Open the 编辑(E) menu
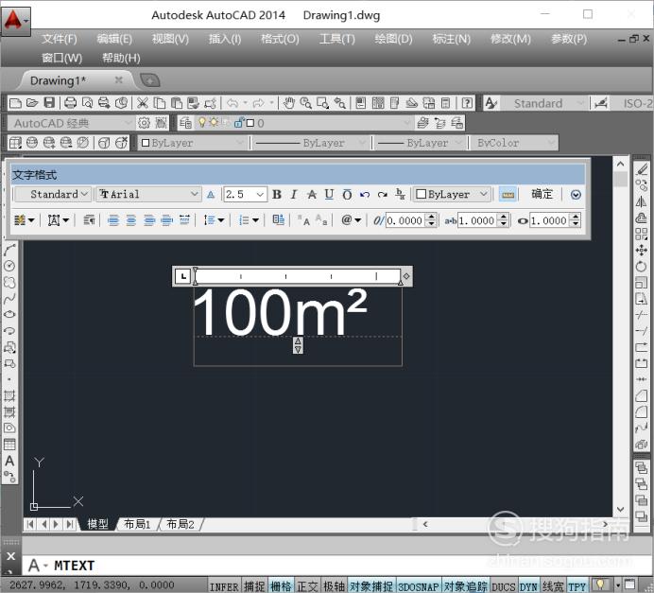This screenshot has height=593, width=654. [114, 39]
